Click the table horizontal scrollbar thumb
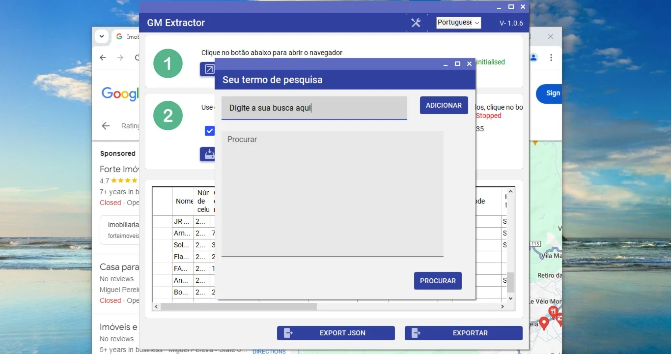Screen dimensions: 671x354 pos(239,306)
